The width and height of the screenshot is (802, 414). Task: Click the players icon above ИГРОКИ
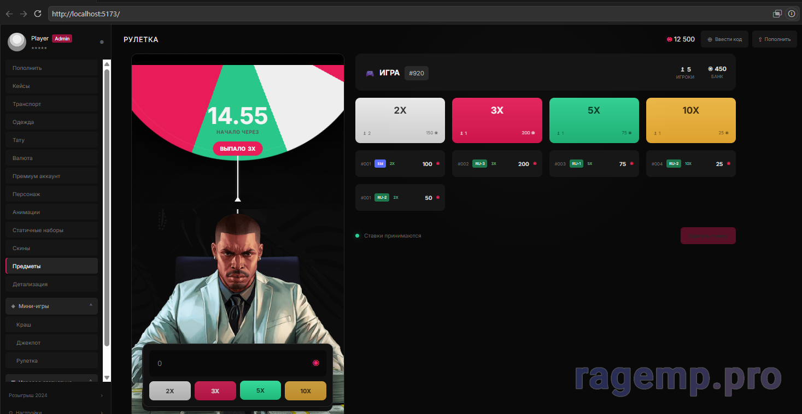tap(682, 69)
